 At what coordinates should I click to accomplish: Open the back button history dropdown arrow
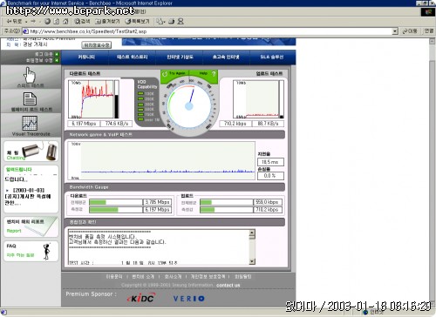(x=26, y=22)
